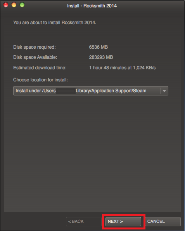Select the 'Estimated download time:' label

pyautogui.click(x=40, y=68)
